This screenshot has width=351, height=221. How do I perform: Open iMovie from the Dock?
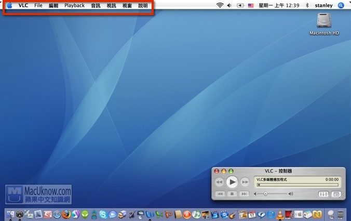(x=214, y=215)
